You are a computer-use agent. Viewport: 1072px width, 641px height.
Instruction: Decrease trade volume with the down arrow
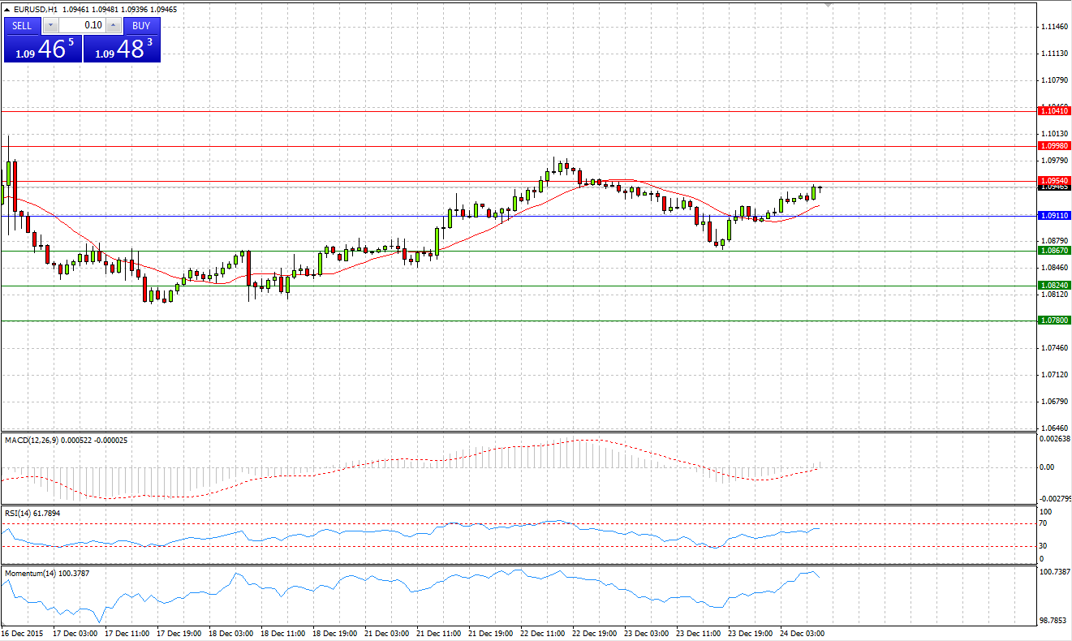pyautogui.click(x=50, y=25)
